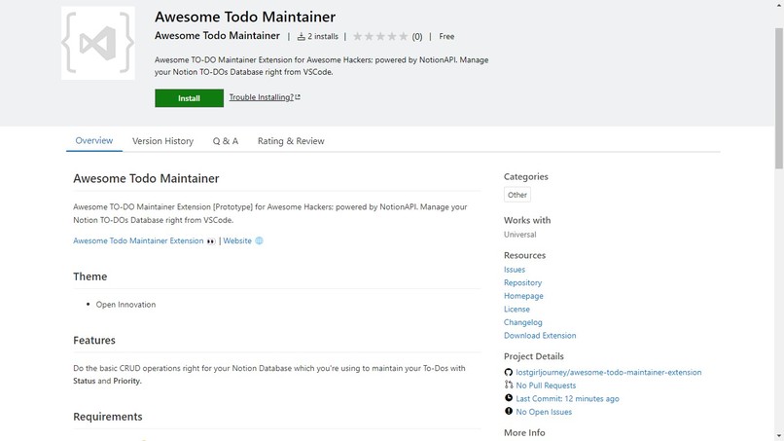The image size is (784, 441).
Task: Click the eyes emoji after Extension link
Action: coord(211,241)
